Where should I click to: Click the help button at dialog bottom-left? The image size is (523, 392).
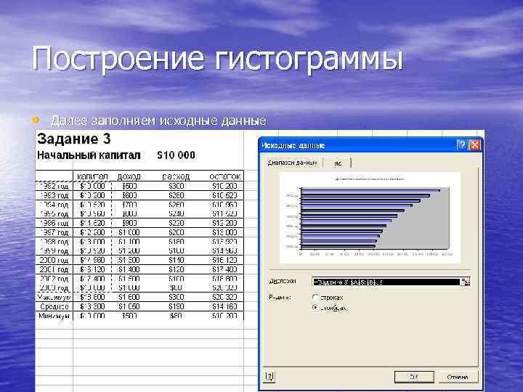pos(269,377)
